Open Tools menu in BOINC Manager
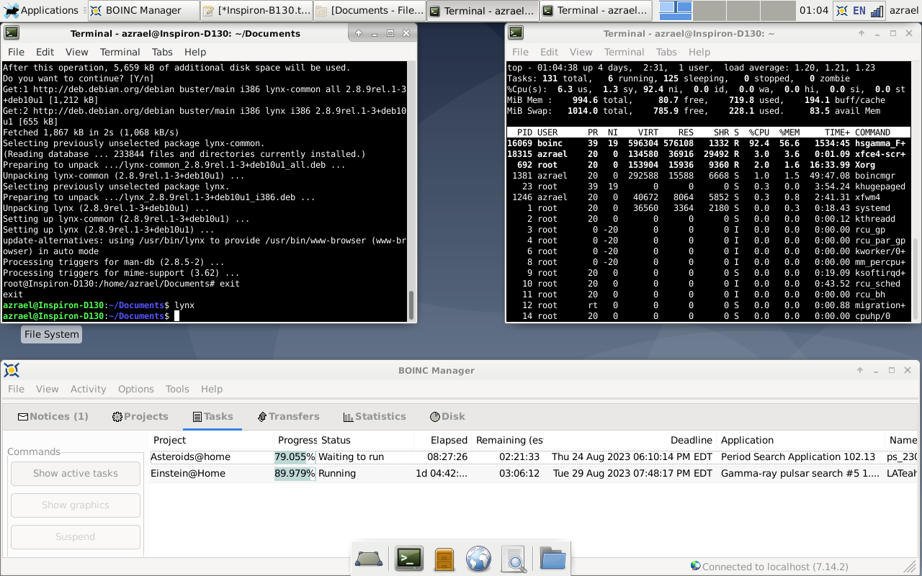 (177, 389)
